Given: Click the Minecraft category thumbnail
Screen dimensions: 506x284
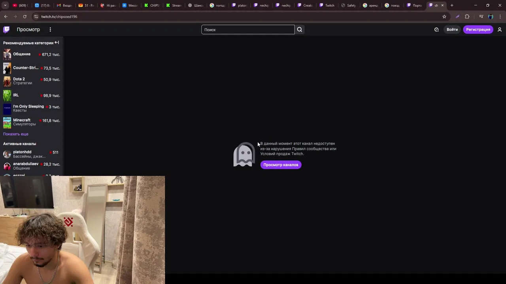Looking at the screenshot, I should click(x=7, y=123).
